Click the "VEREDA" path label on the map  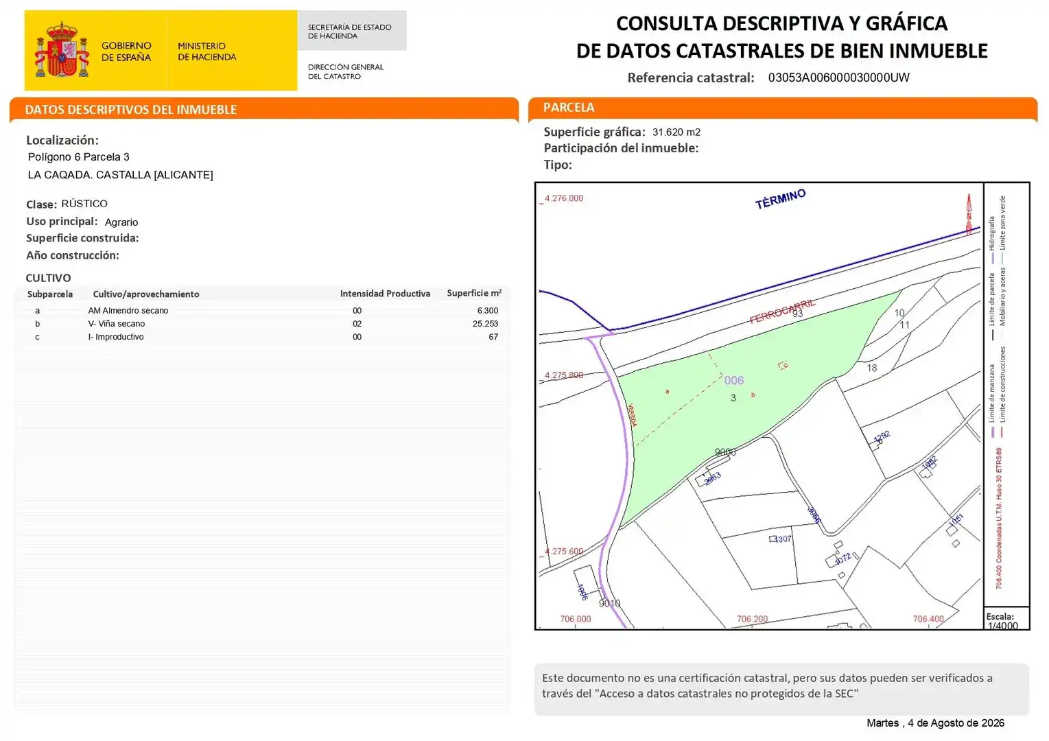[x=632, y=415]
